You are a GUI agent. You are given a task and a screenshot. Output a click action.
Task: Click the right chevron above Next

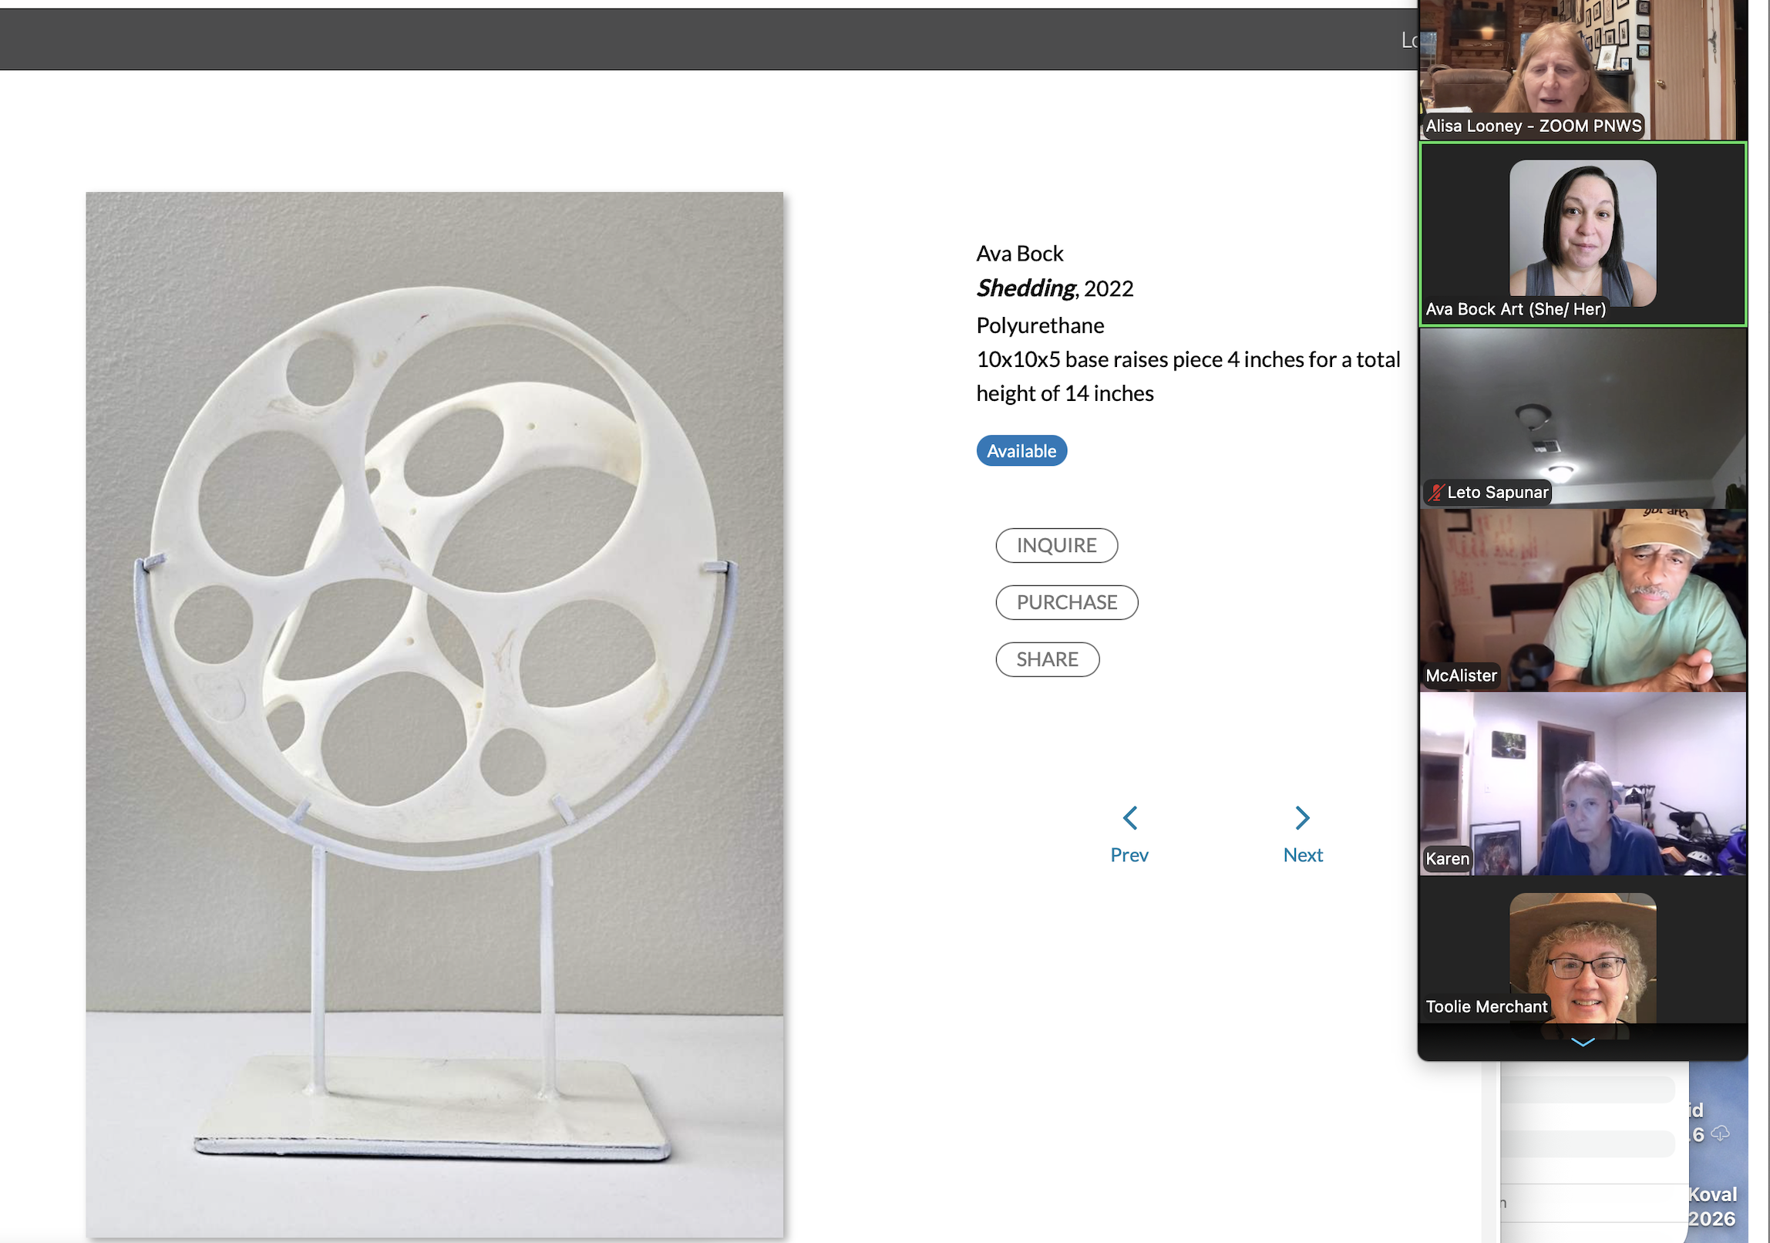tap(1303, 818)
